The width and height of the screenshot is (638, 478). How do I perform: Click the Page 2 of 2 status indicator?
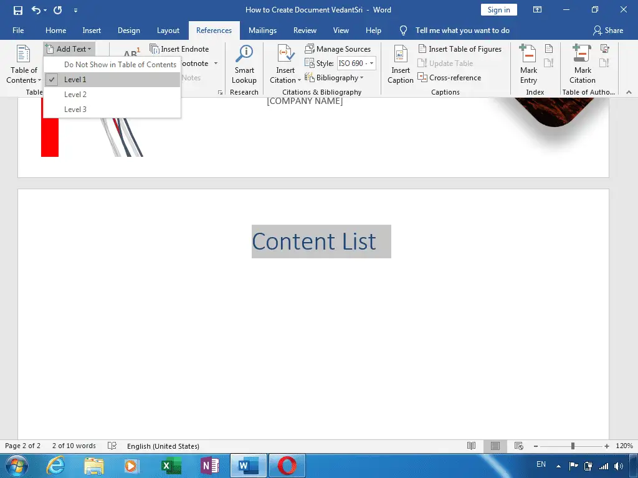click(23, 446)
